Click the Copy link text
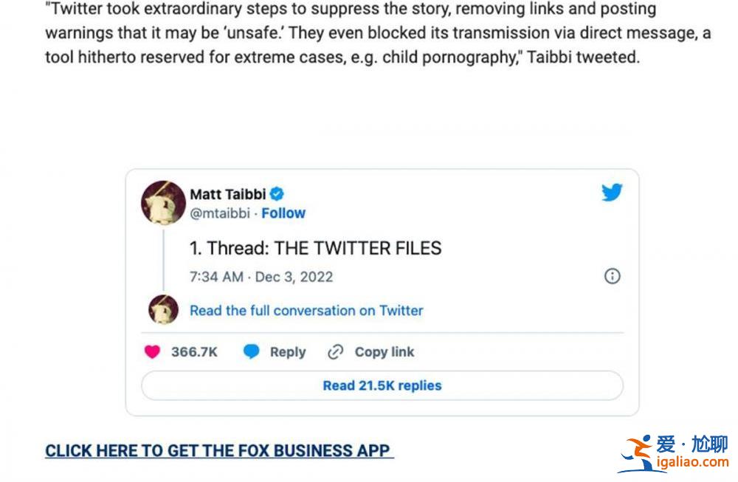This screenshot has width=738, height=482. pyautogui.click(x=384, y=352)
